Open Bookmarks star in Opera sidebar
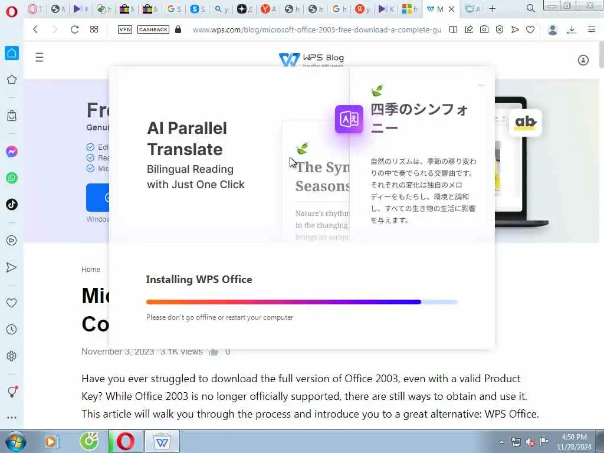Image resolution: width=604 pixels, height=453 pixels. click(12, 80)
